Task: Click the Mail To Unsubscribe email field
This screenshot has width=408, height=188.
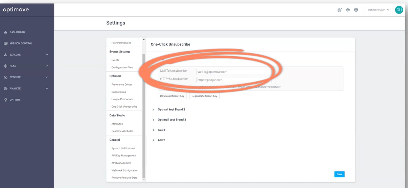Action: [x=234, y=72]
